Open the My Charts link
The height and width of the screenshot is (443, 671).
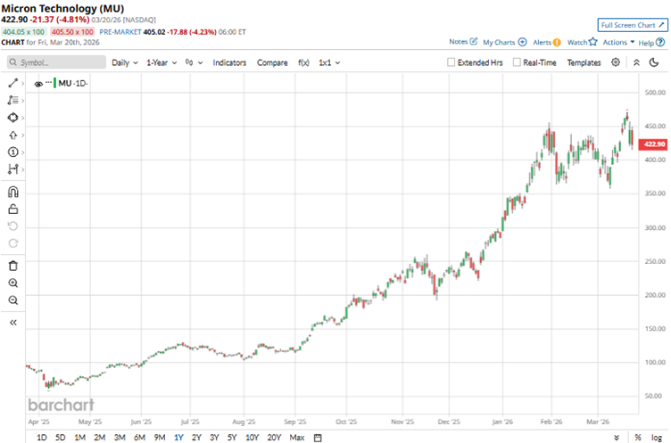coord(499,42)
